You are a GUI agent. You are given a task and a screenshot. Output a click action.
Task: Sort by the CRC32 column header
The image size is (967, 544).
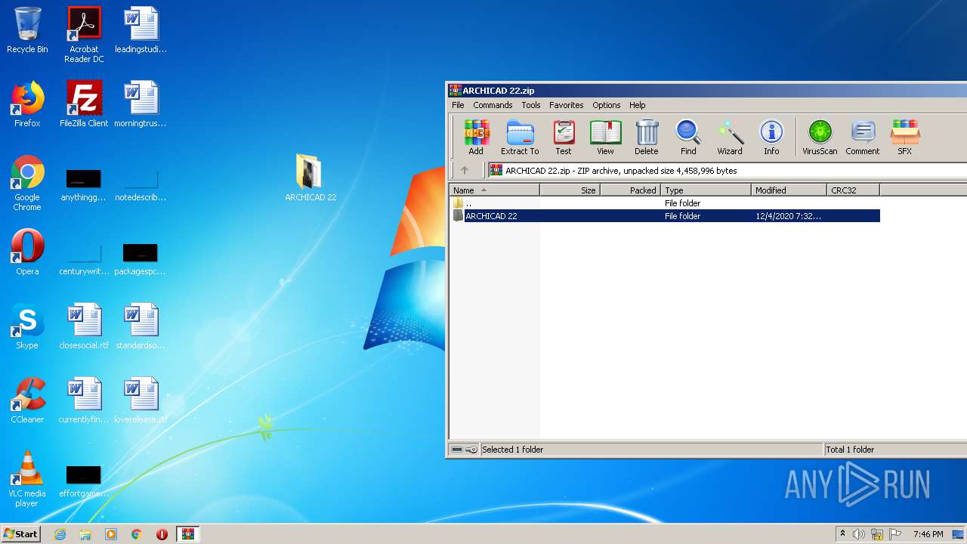coord(854,190)
